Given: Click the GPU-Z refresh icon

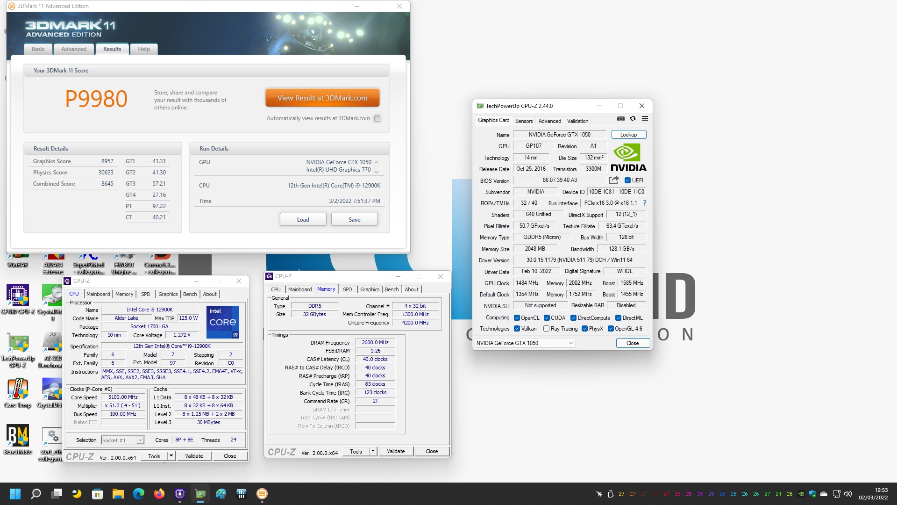Looking at the screenshot, I should pos(633,119).
